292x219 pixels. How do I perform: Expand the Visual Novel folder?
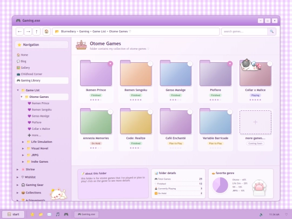pyautogui.click(x=23, y=149)
